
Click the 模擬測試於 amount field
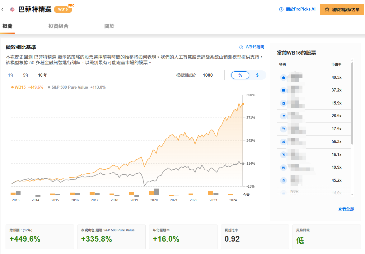pyautogui.click(x=211, y=75)
